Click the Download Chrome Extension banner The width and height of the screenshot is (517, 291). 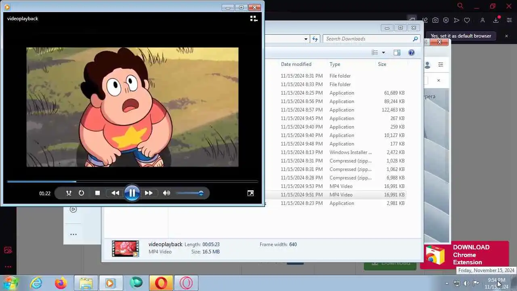coord(464,255)
